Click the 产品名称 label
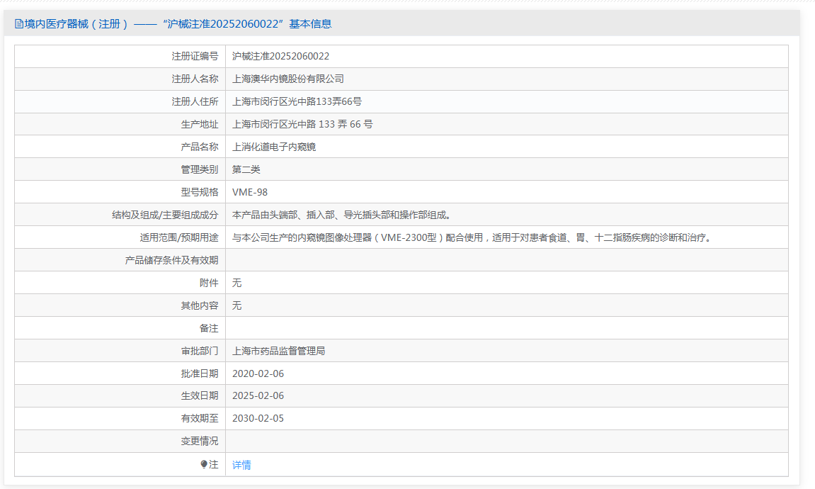This screenshot has width=815, height=489. 200,147
